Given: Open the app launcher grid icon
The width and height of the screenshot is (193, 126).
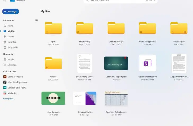Looking at the screenshot, I should [x=5, y=1].
